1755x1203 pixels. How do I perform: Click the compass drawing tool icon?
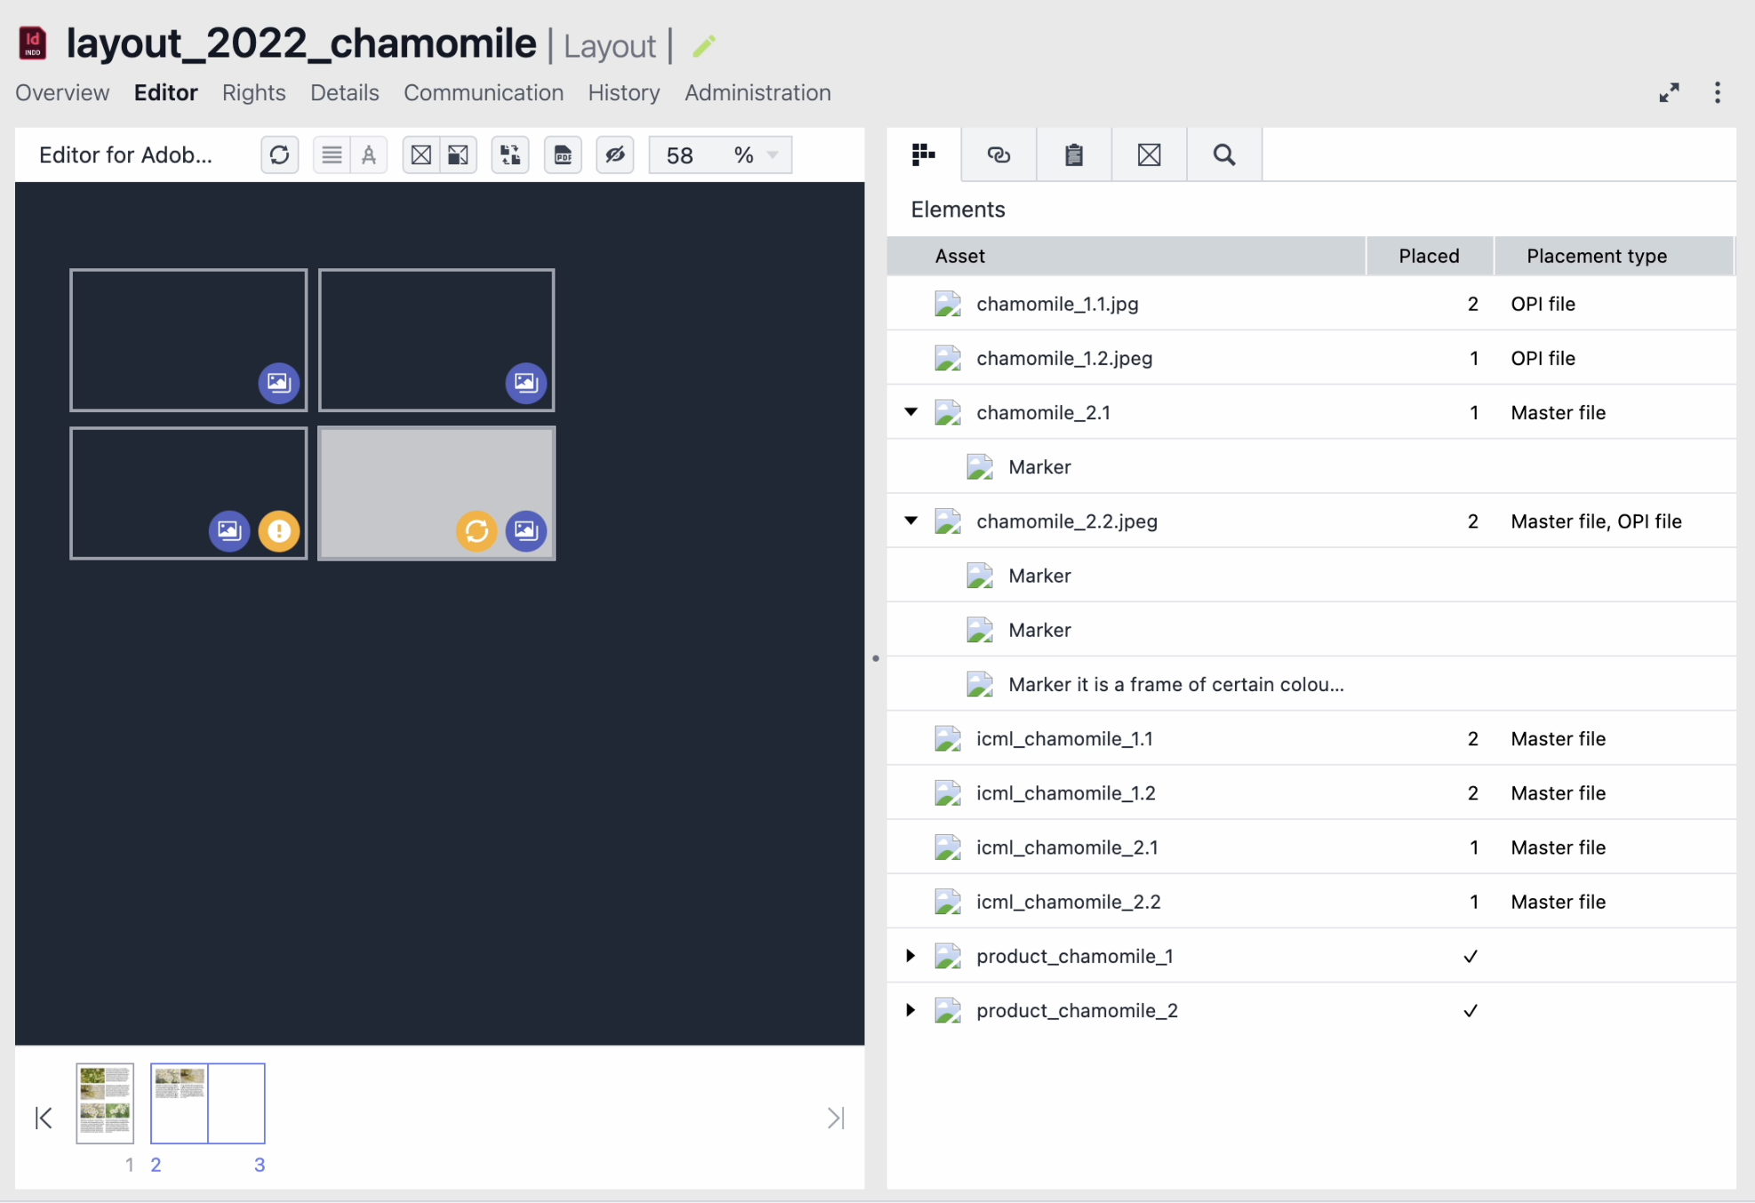(369, 155)
